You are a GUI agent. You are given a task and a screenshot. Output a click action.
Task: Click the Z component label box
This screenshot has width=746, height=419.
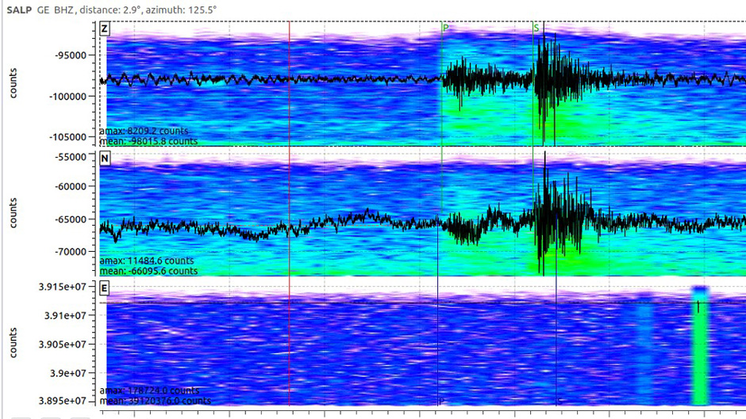point(105,29)
